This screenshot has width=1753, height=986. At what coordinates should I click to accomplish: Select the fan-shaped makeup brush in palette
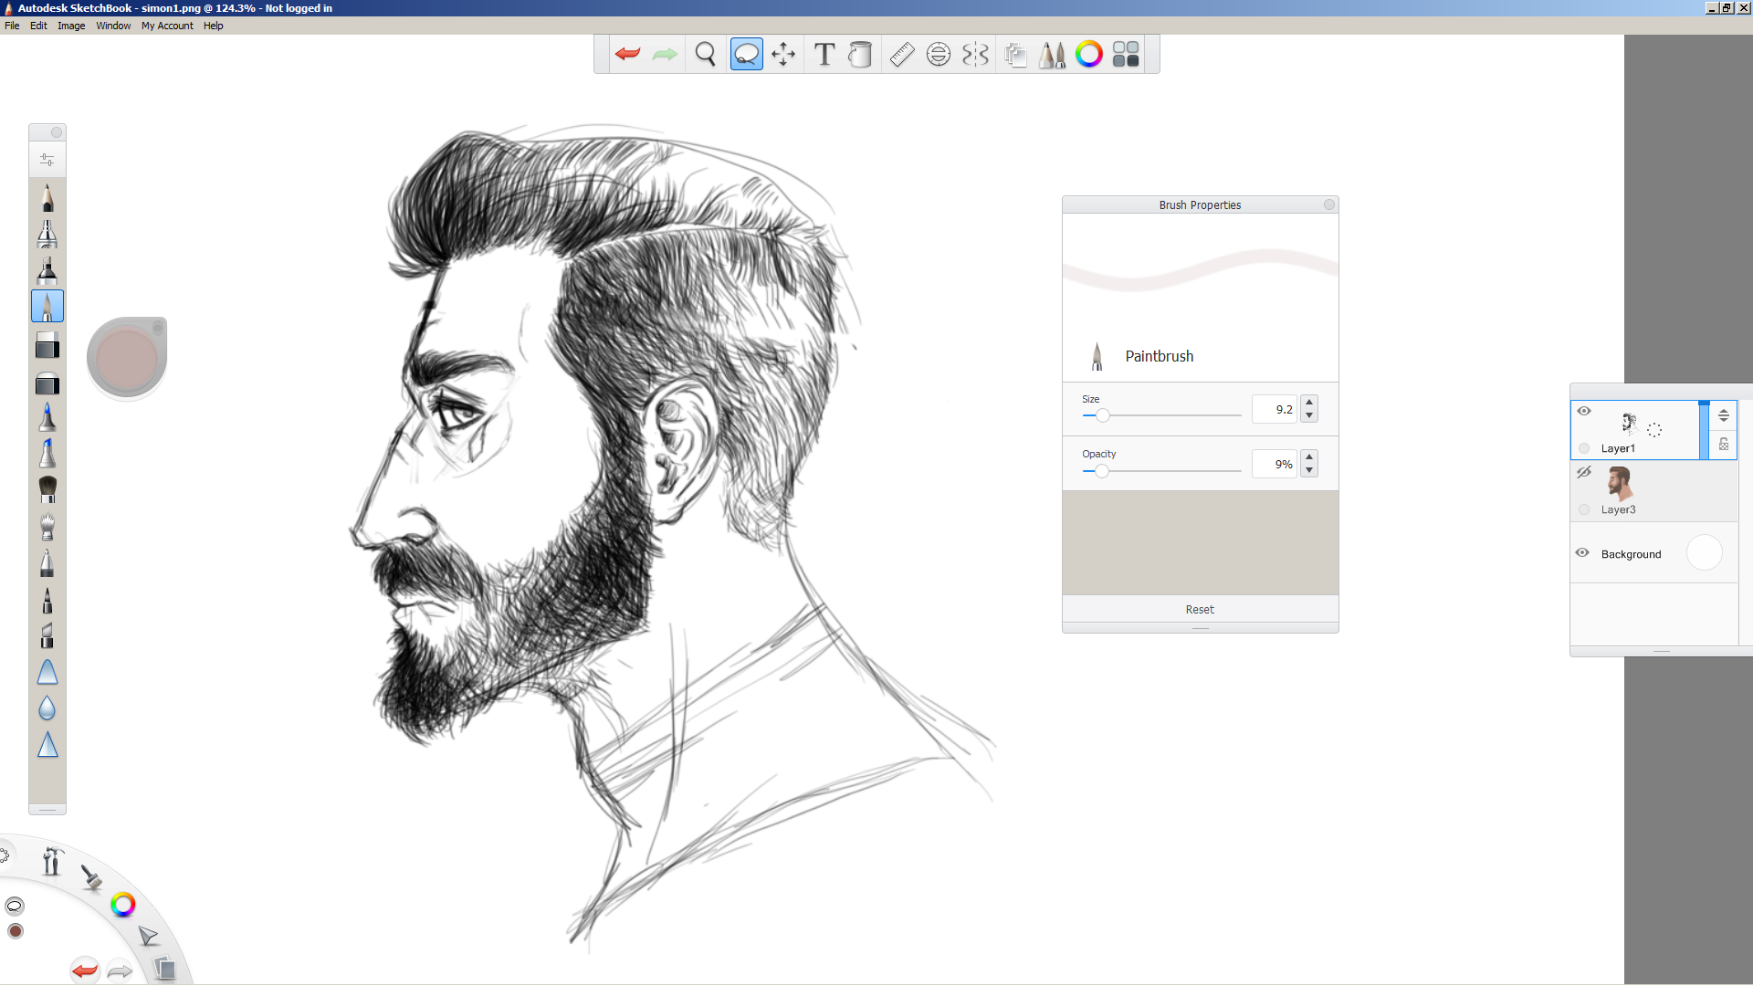point(47,489)
